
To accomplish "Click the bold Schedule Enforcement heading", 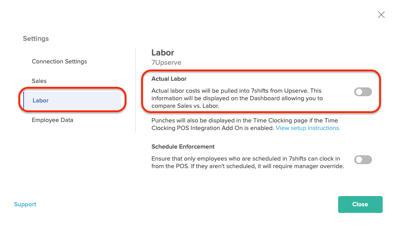I will pos(183,147).
